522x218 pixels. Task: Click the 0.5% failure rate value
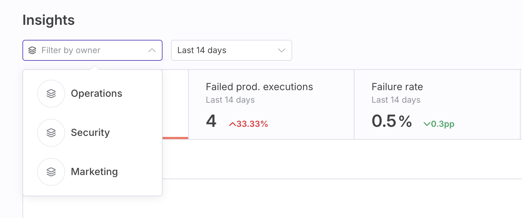click(x=391, y=121)
